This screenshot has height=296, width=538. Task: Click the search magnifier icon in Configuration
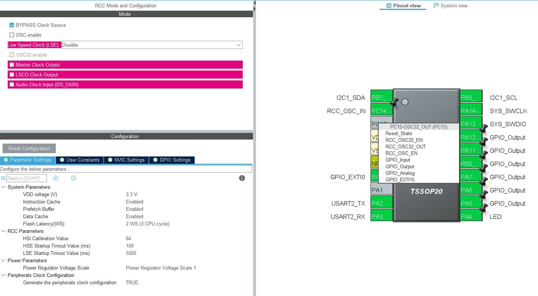pyautogui.click(x=3, y=178)
